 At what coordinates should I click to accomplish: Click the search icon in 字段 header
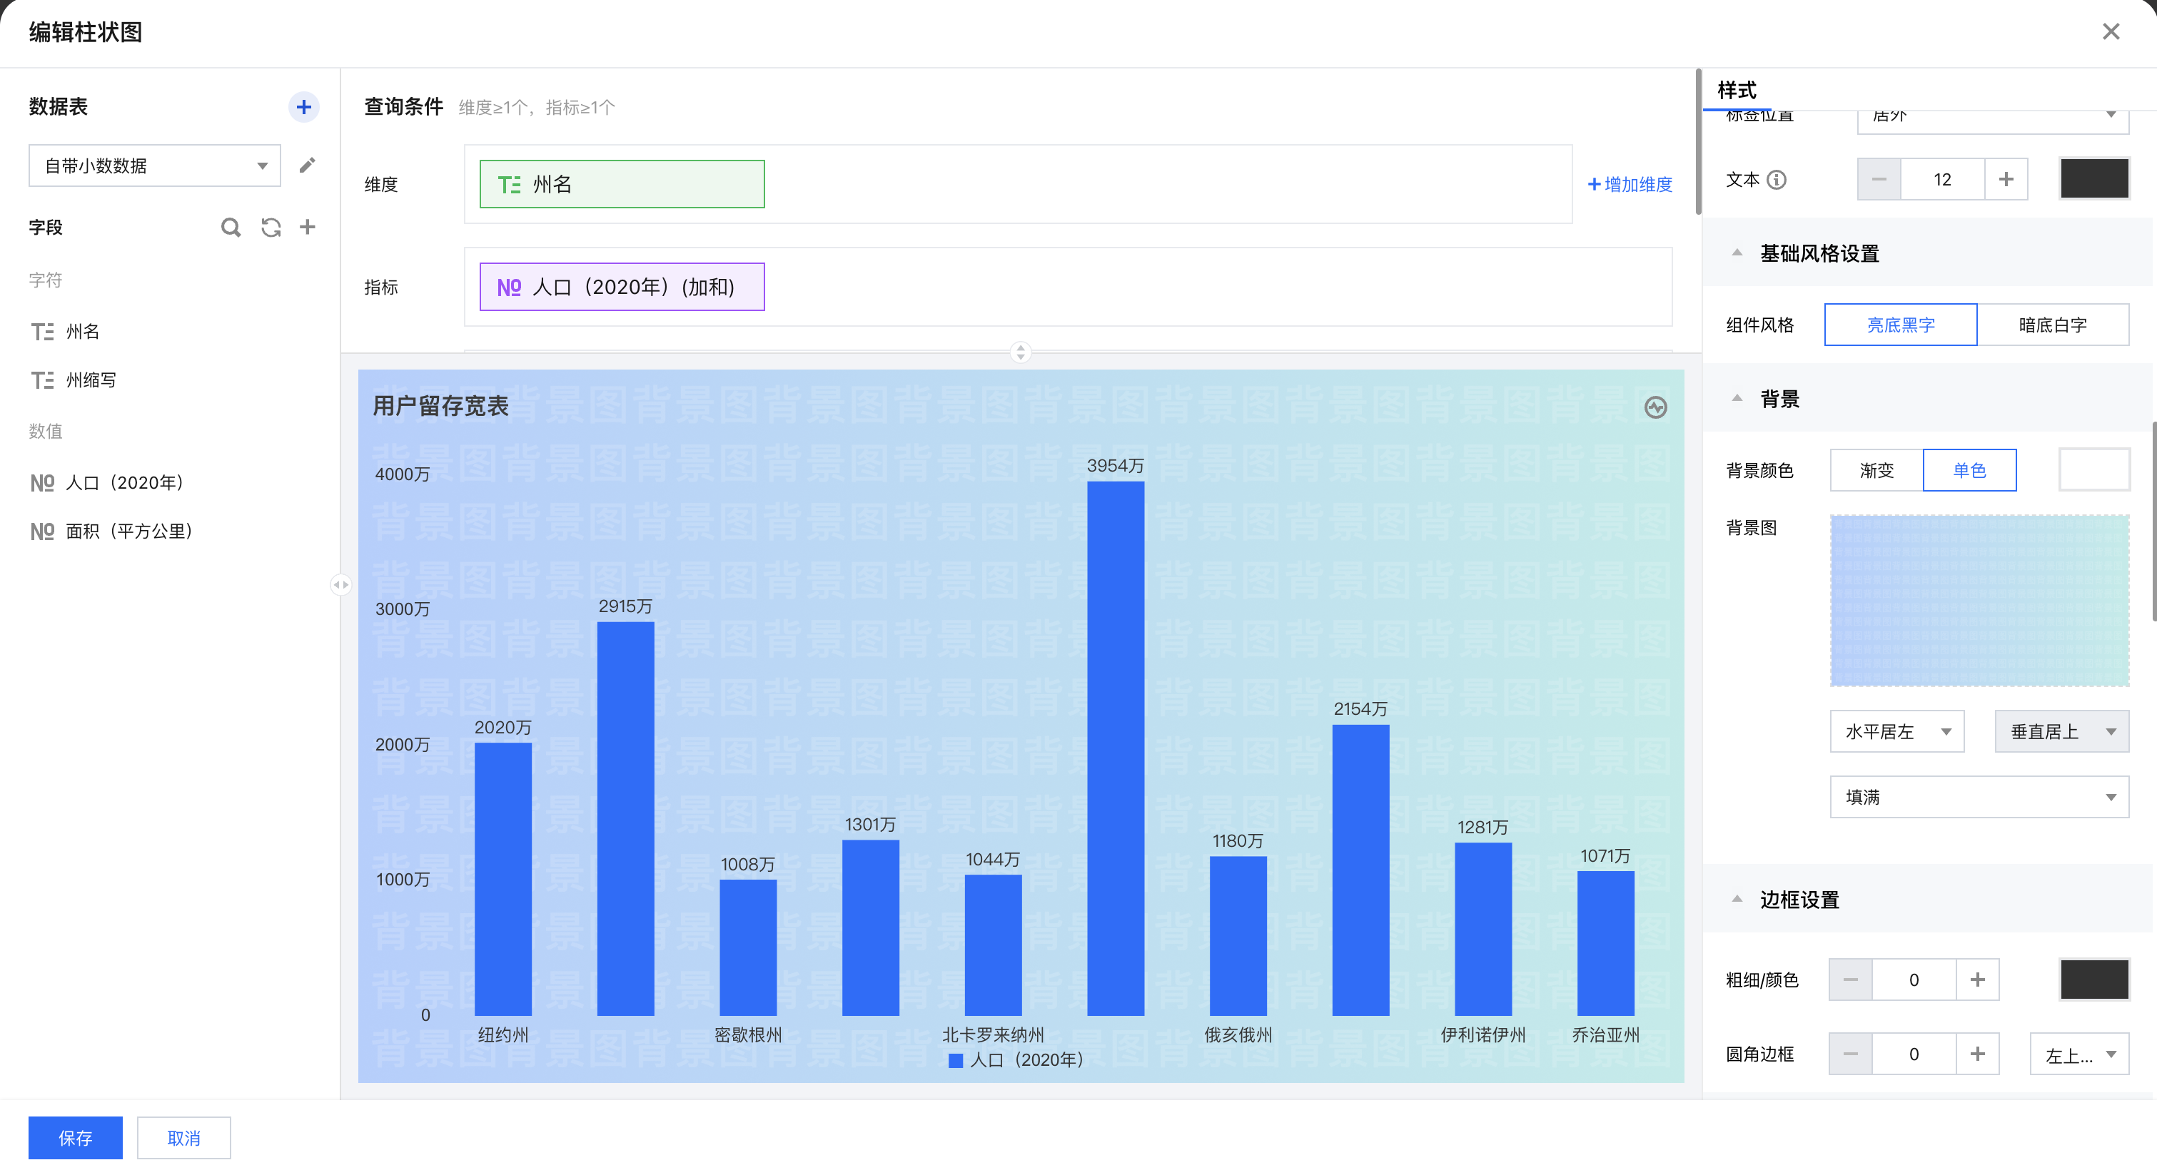pos(231,228)
